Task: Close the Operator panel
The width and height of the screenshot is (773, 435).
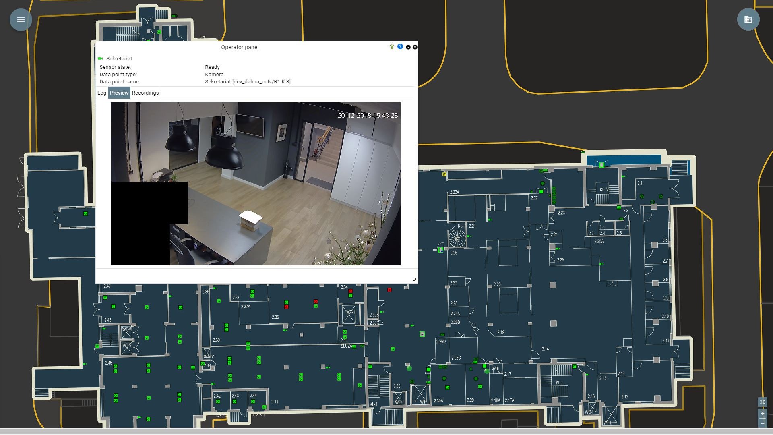Action: click(x=415, y=47)
